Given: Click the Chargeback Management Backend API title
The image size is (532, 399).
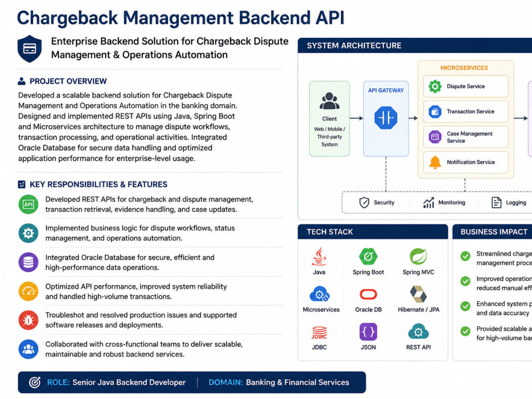Looking at the screenshot, I should pyautogui.click(x=180, y=18).
